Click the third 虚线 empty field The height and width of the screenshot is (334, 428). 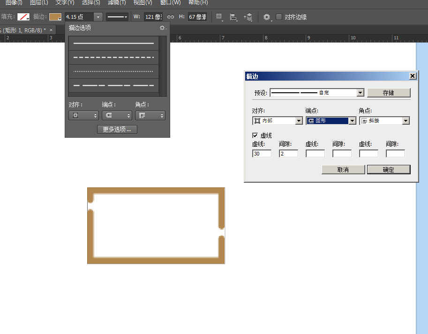tap(369, 154)
